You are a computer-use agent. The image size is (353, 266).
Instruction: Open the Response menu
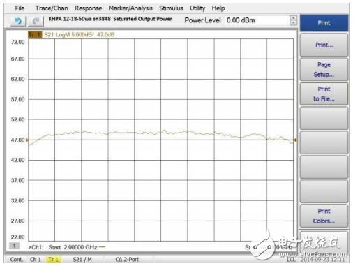pyautogui.click(x=89, y=8)
